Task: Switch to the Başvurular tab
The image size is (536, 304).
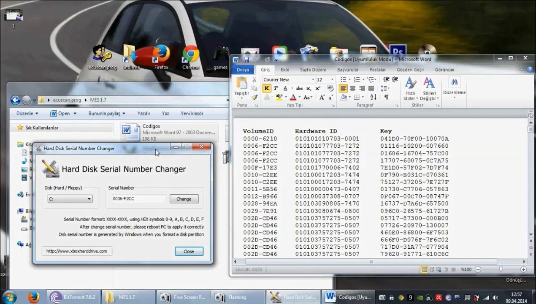Action: pos(348,70)
